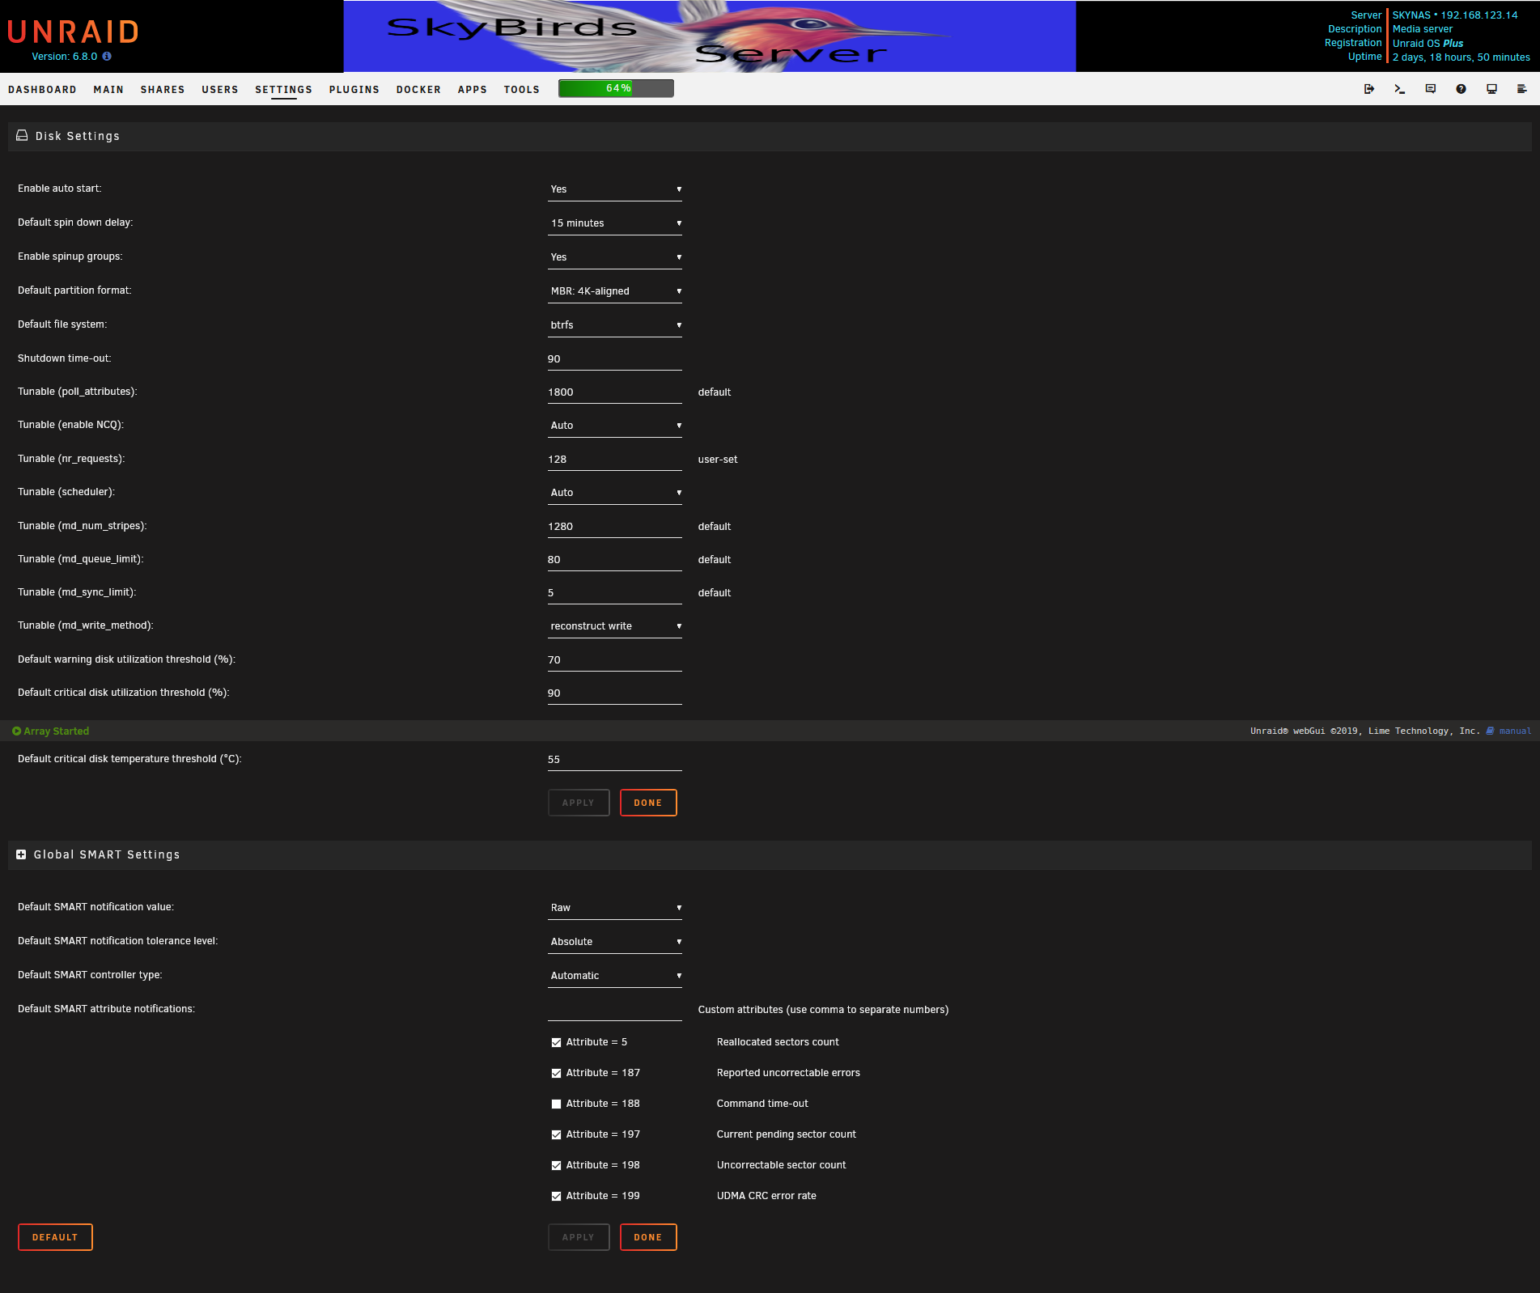
Task: Open the Tools tab
Action: (x=522, y=90)
